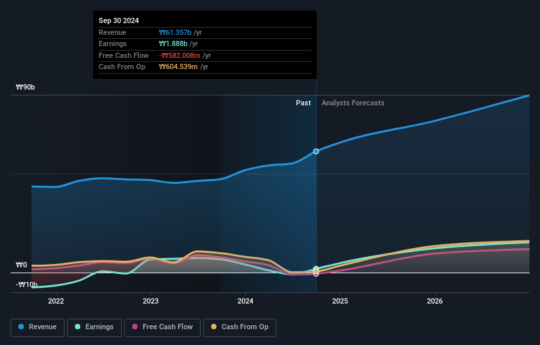This screenshot has height=345, width=540.
Task: Click the Revenue row label in tooltip
Action: point(112,32)
